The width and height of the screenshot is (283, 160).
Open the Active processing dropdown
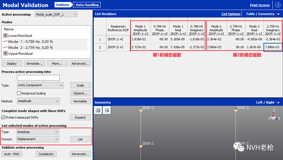tap(56, 14)
